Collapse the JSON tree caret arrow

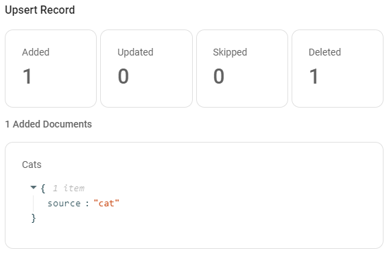33,188
